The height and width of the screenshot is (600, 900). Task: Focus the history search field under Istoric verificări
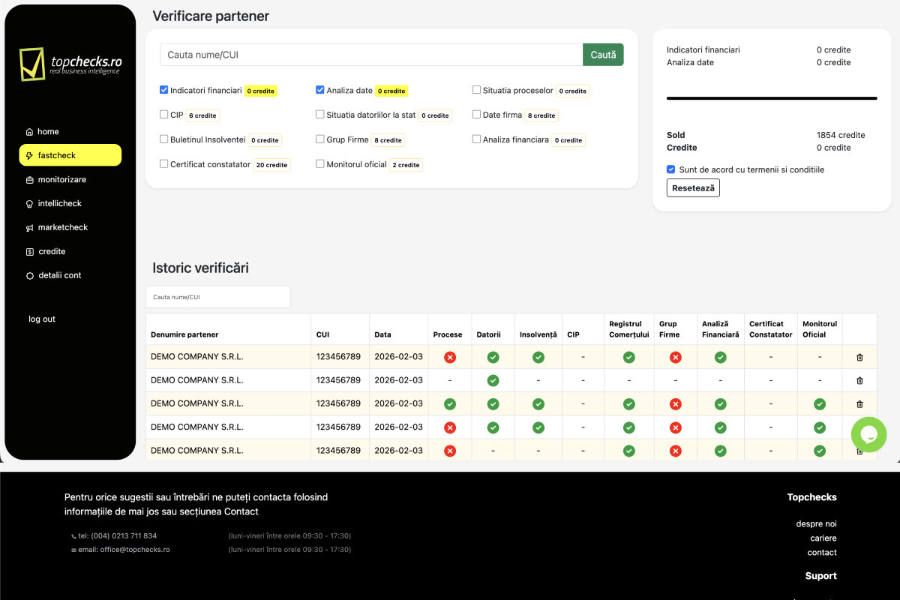point(217,297)
